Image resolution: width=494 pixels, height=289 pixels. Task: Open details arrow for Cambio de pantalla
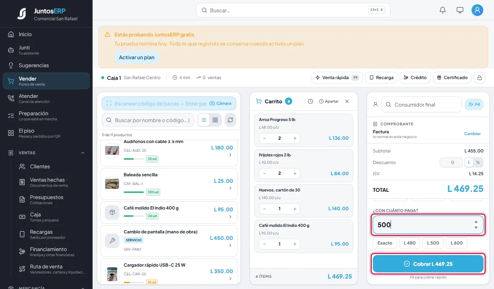click(x=230, y=246)
